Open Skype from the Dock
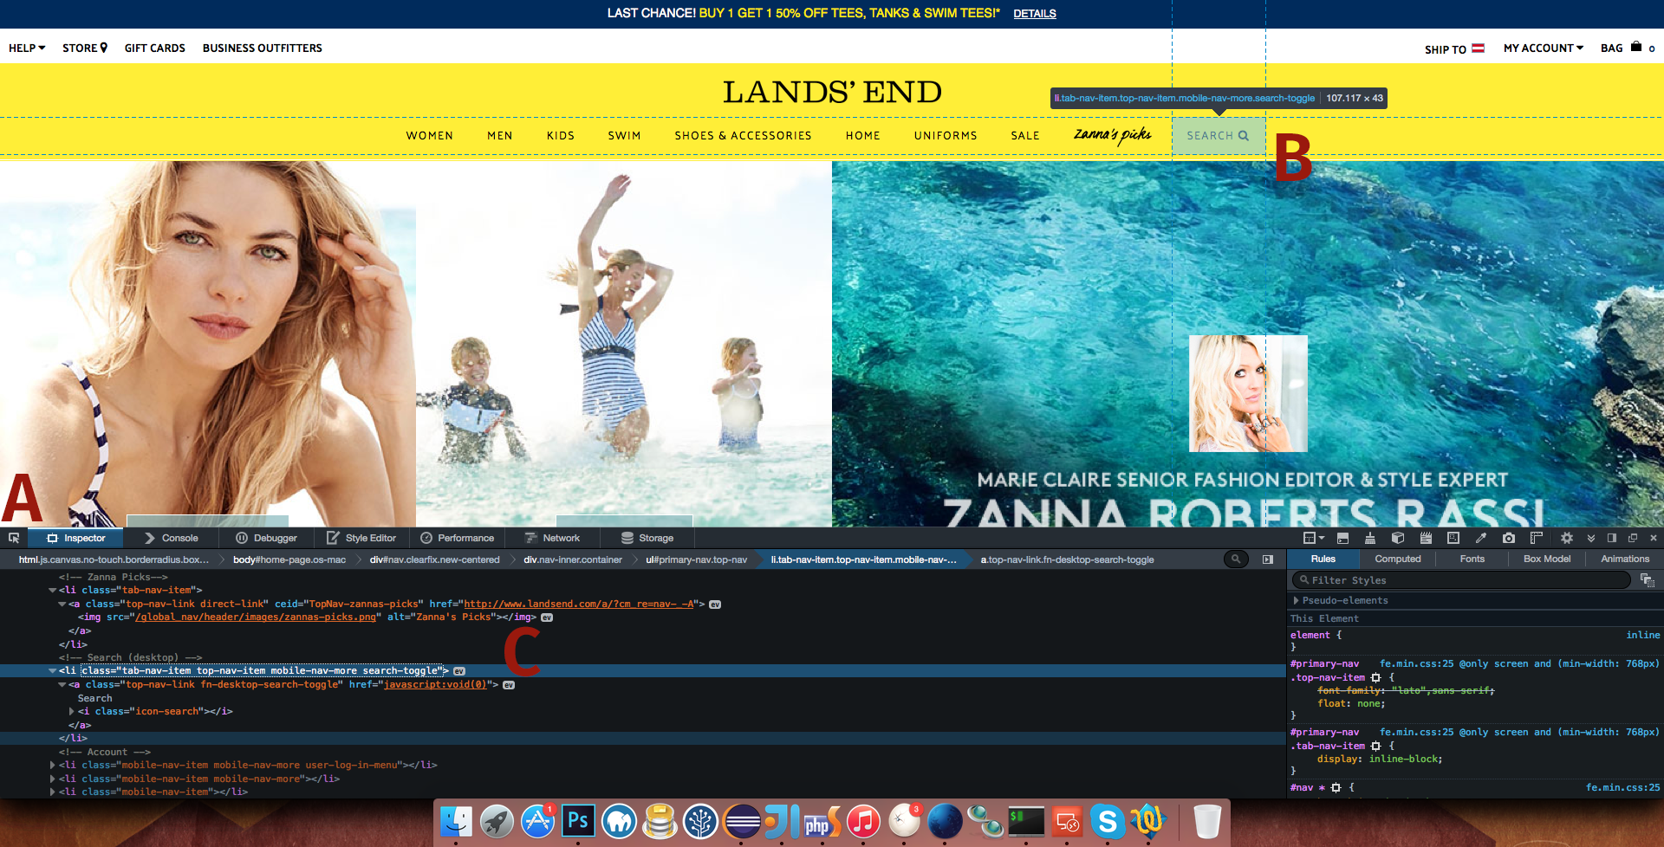Image resolution: width=1664 pixels, height=847 pixels. point(1108,821)
